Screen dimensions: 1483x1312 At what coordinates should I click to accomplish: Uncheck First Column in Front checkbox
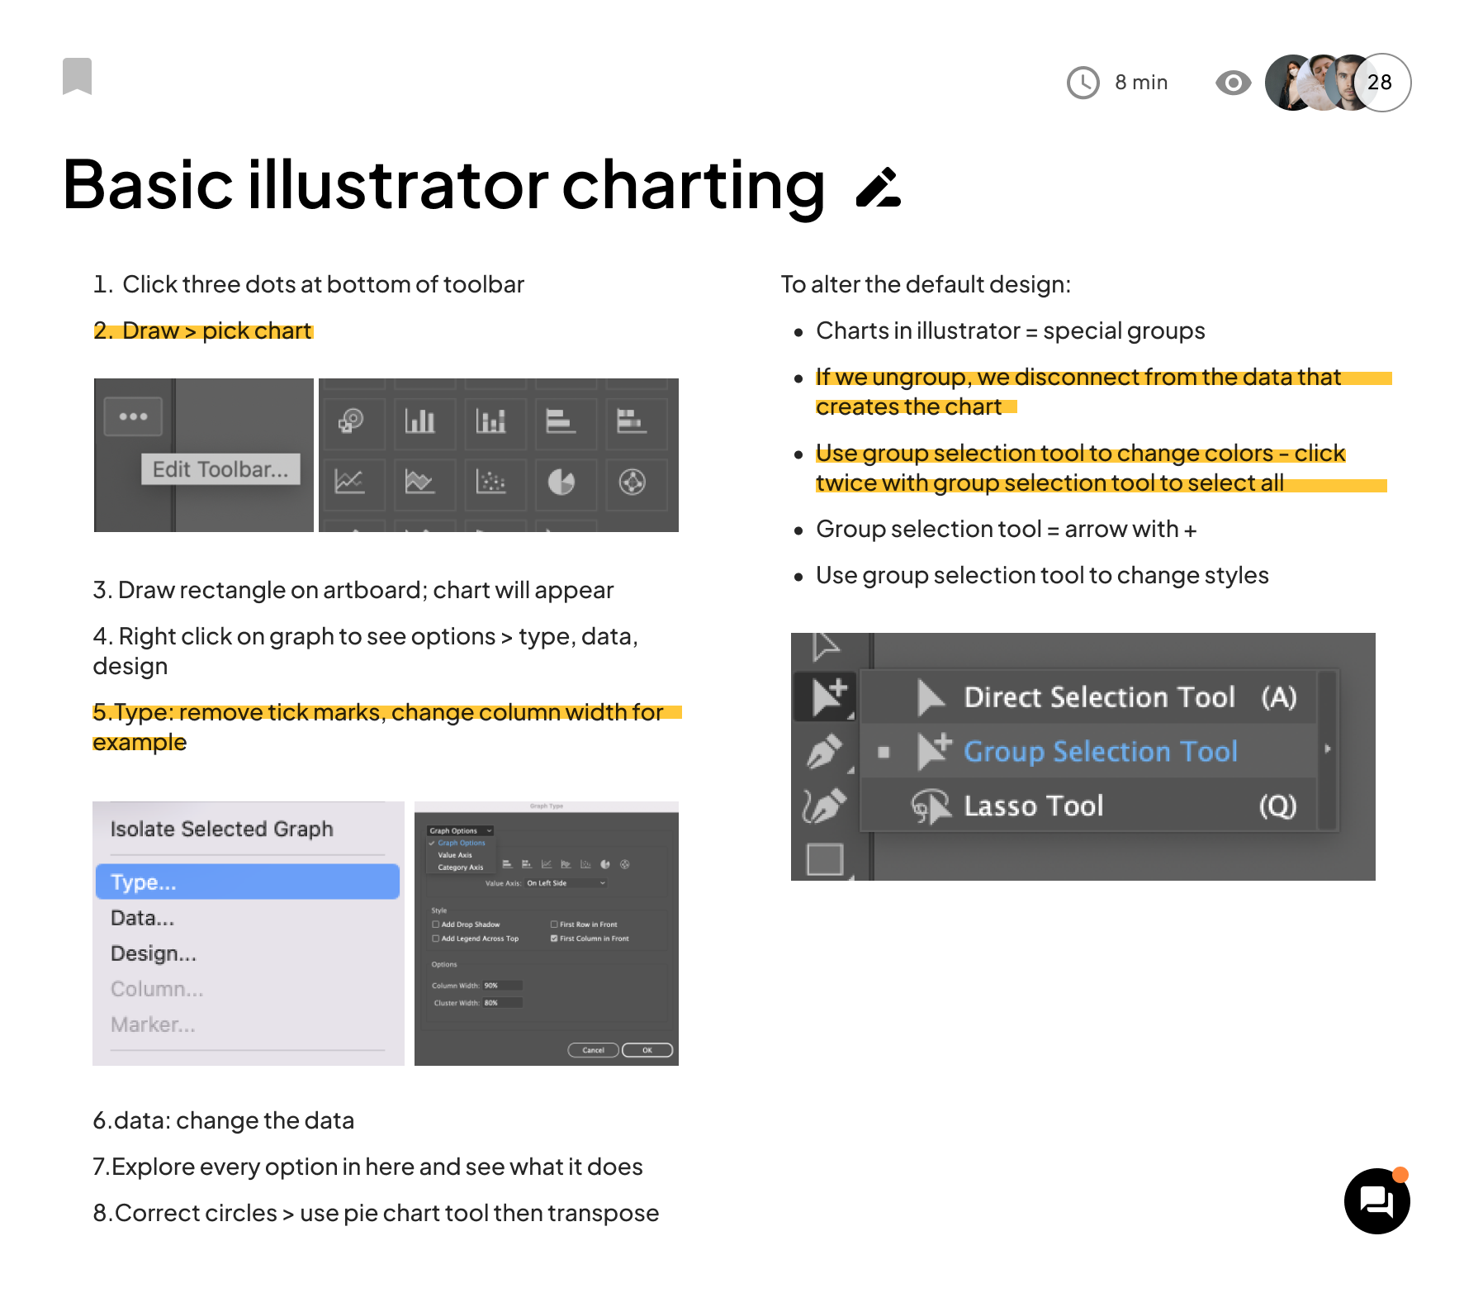[x=554, y=939]
